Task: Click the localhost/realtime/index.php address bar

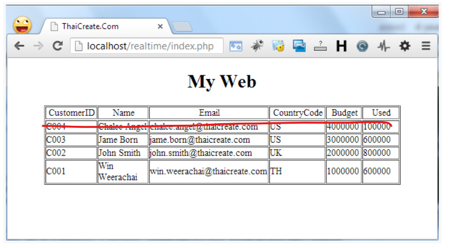Action: (147, 46)
